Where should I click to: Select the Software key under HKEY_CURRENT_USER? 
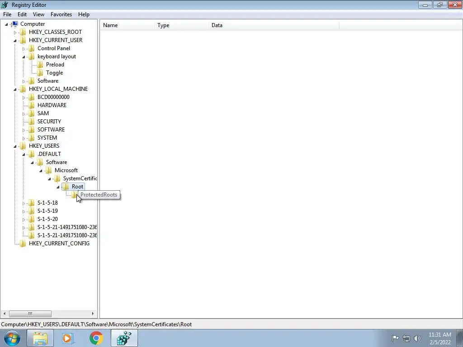pos(48,81)
